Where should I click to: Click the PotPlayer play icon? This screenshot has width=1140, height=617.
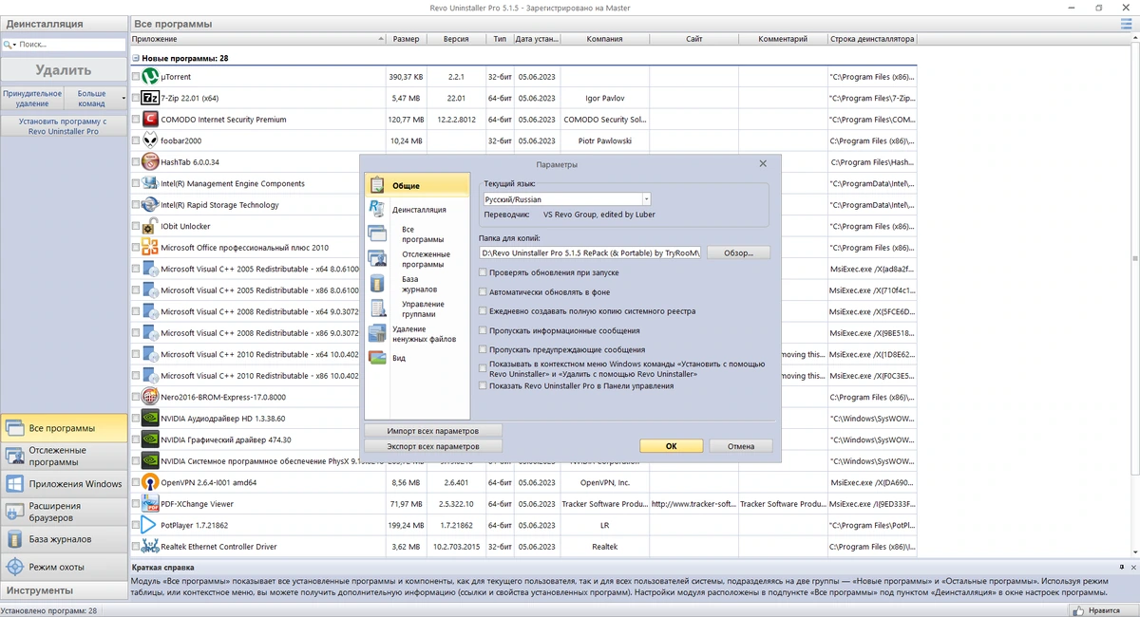click(150, 525)
